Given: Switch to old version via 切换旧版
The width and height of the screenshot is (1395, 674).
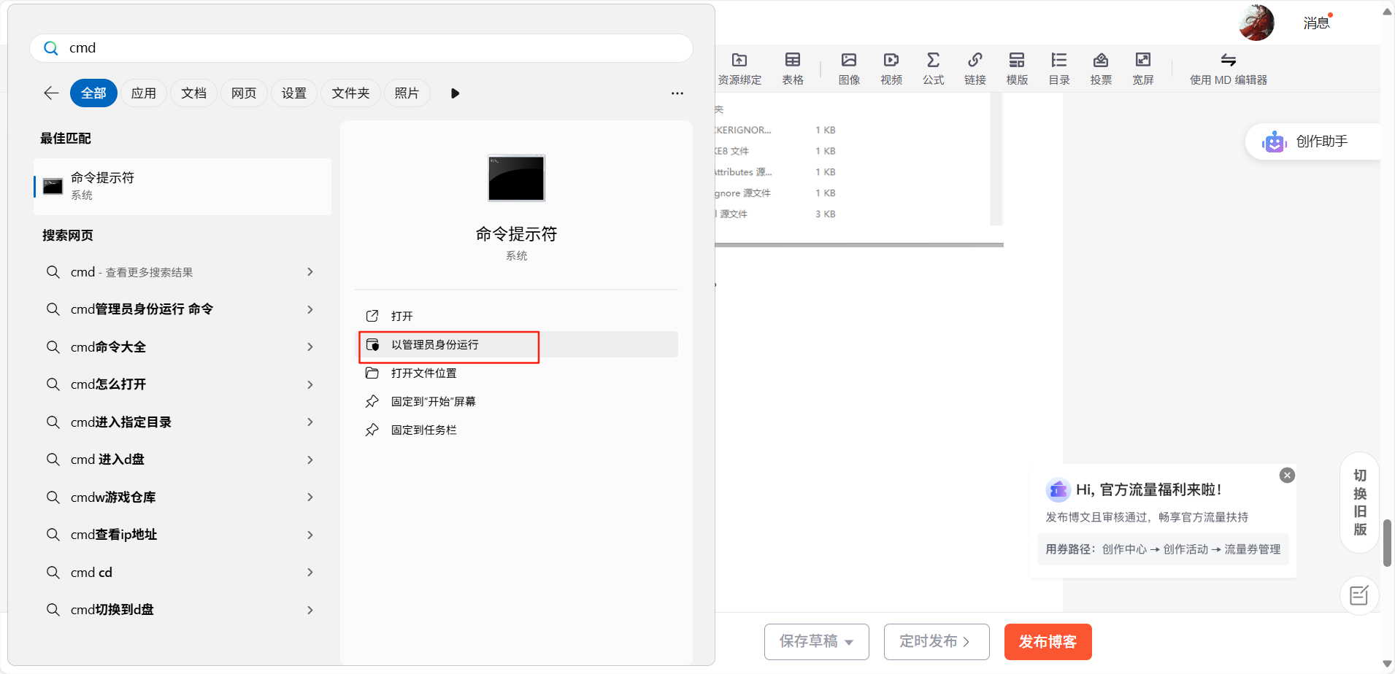Looking at the screenshot, I should coord(1359,503).
